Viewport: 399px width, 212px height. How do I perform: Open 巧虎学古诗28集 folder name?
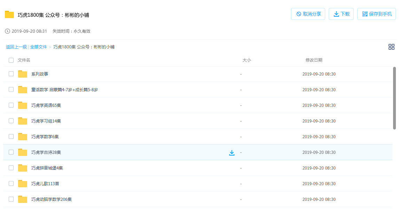click(x=46, y=152)
